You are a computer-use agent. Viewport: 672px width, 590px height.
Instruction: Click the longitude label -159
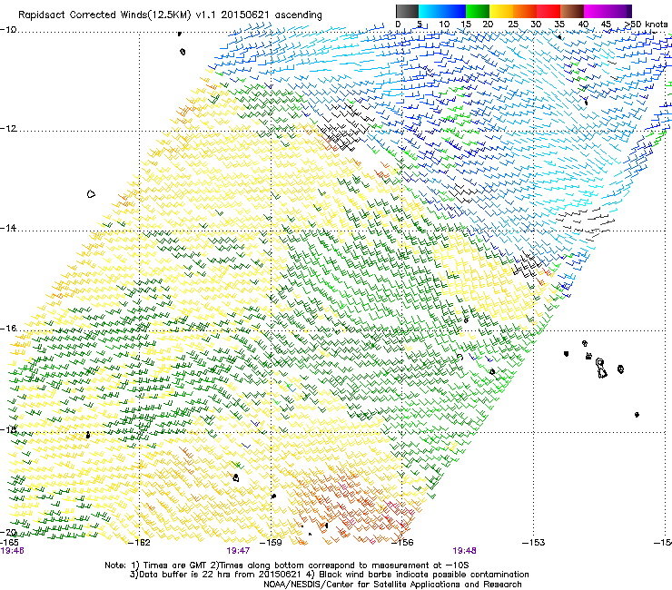tap(271, 543)
